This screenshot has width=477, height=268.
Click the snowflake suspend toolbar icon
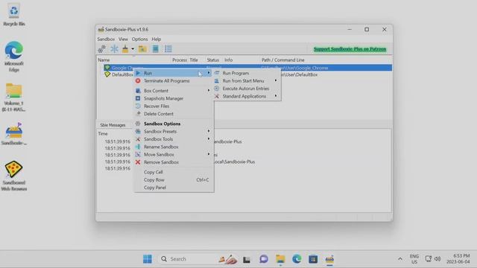[114, 48]
